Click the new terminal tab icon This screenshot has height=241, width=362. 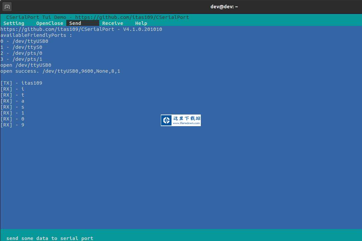[7, 7]
